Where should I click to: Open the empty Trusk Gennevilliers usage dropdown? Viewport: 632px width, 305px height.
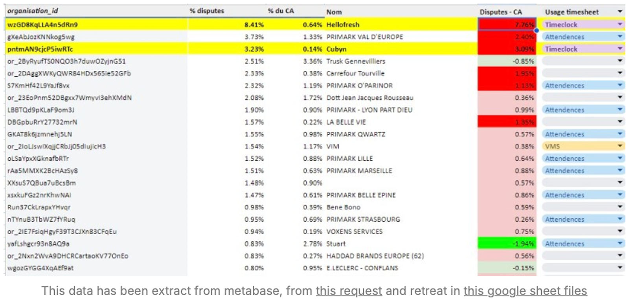pyautogui.click(x=620, y=61)
